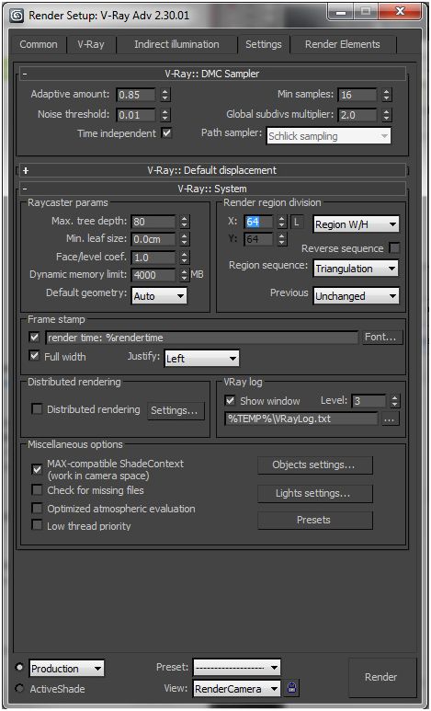Open the Previous Unchanged dropdown
Image resolution: width=431 pixels, height=711 pixels.
point(356,296)
